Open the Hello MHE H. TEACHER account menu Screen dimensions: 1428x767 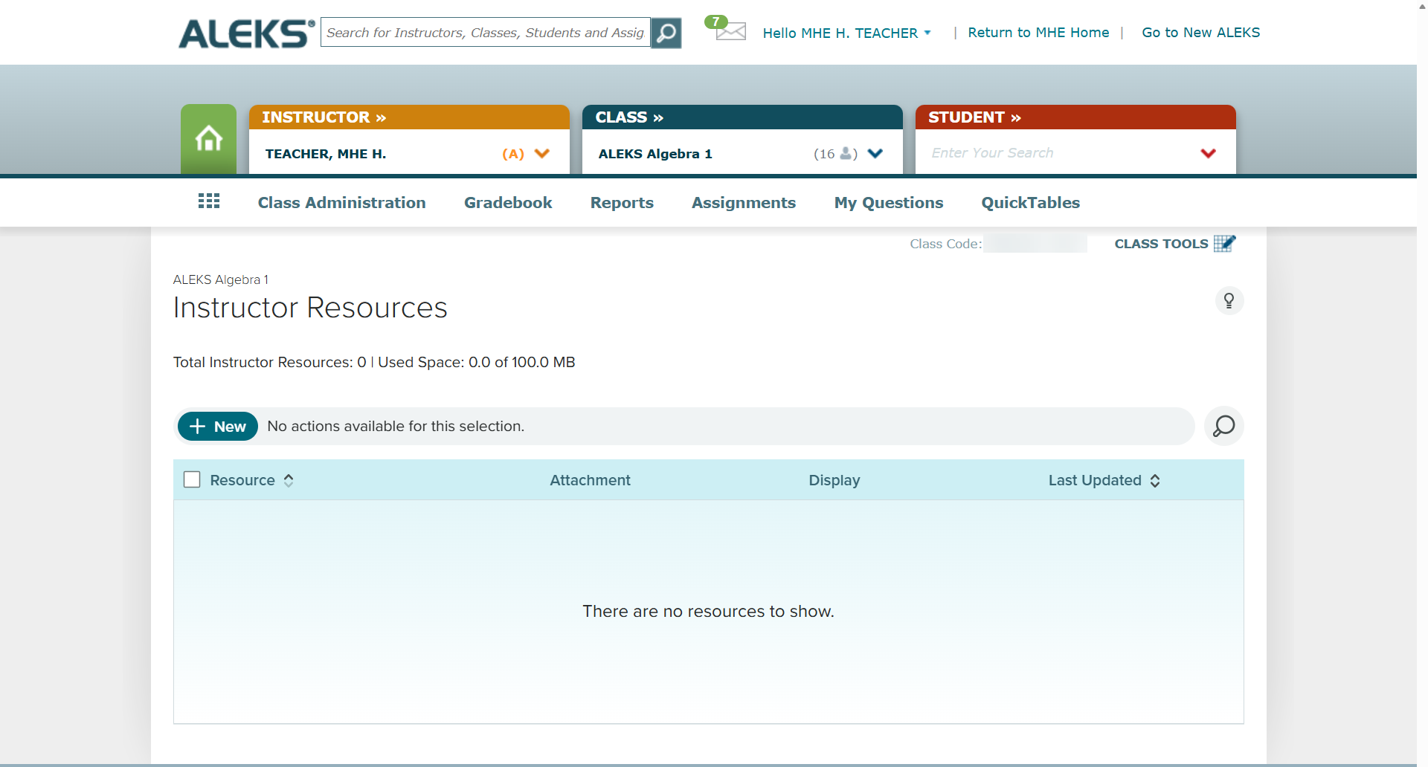coord(846,33)
